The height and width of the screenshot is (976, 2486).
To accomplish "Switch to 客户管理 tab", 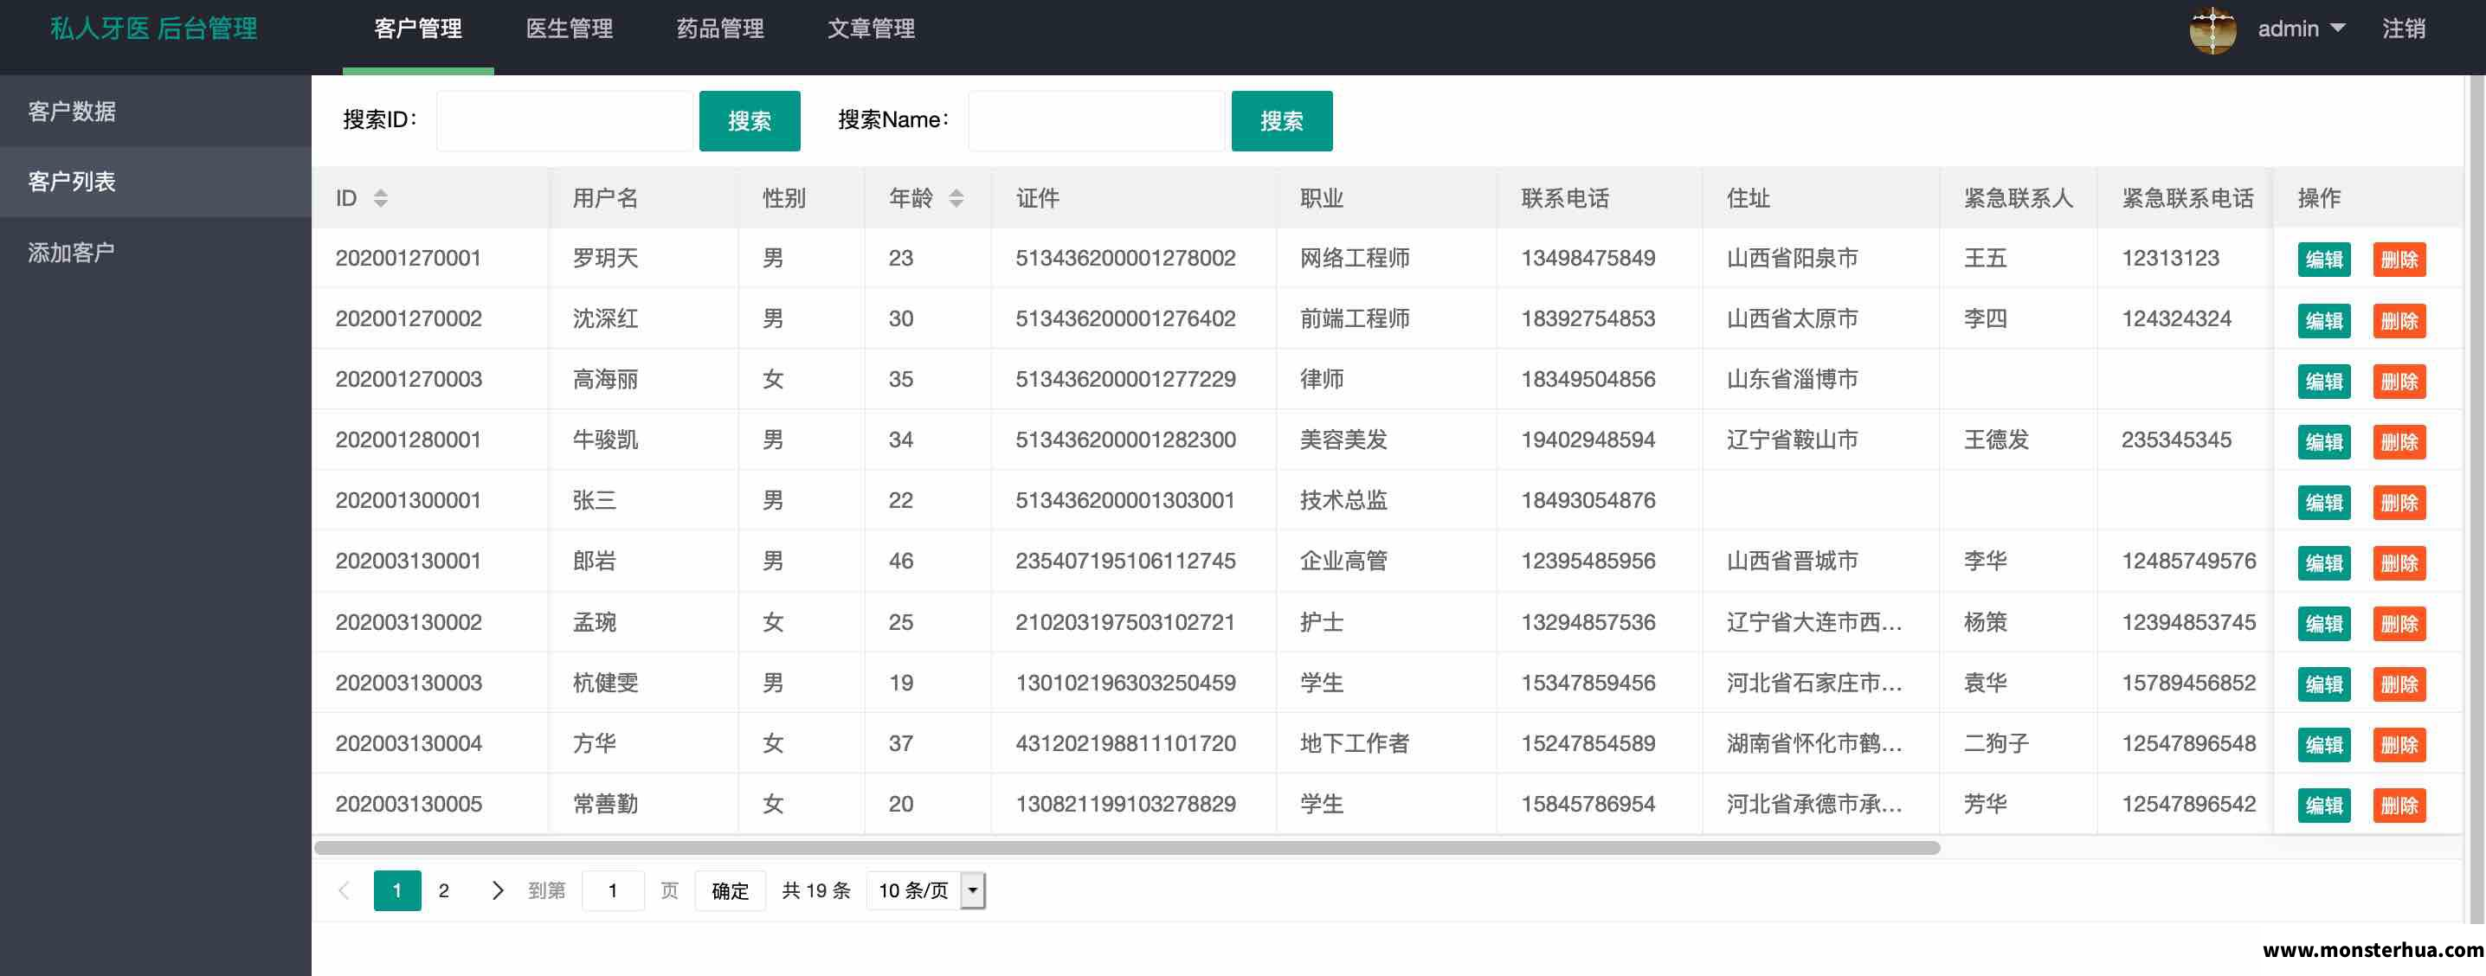I will 418,29.
